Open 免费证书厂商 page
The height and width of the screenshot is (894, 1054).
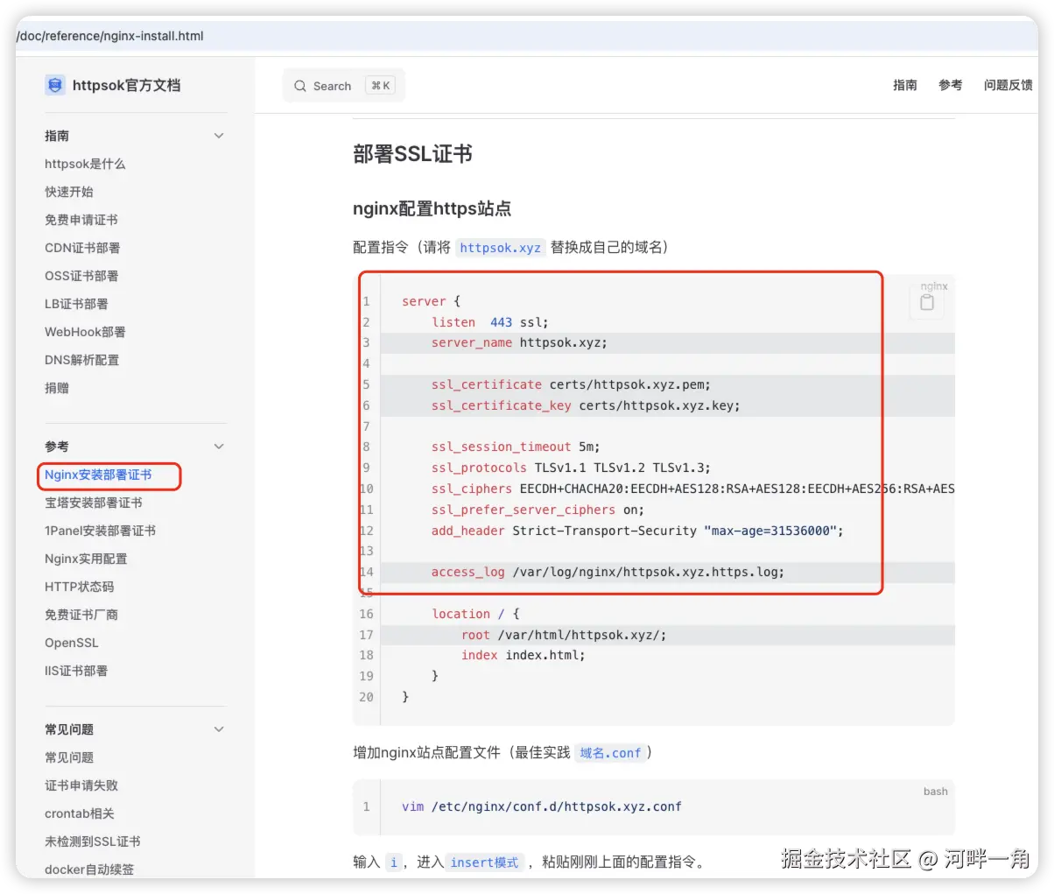[x=81, y=615]
